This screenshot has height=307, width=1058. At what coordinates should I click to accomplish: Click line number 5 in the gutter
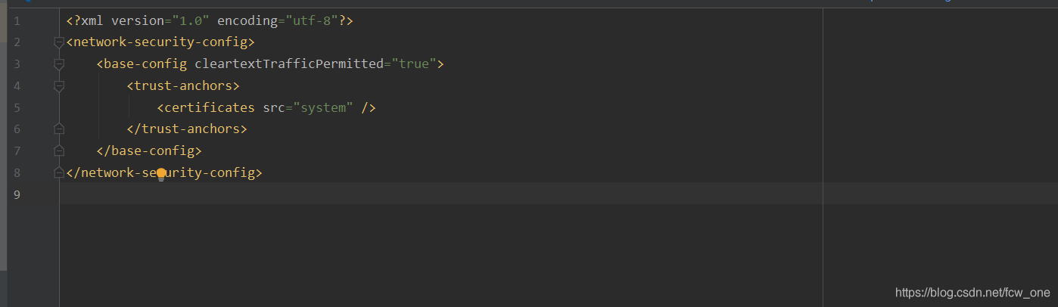17,107
